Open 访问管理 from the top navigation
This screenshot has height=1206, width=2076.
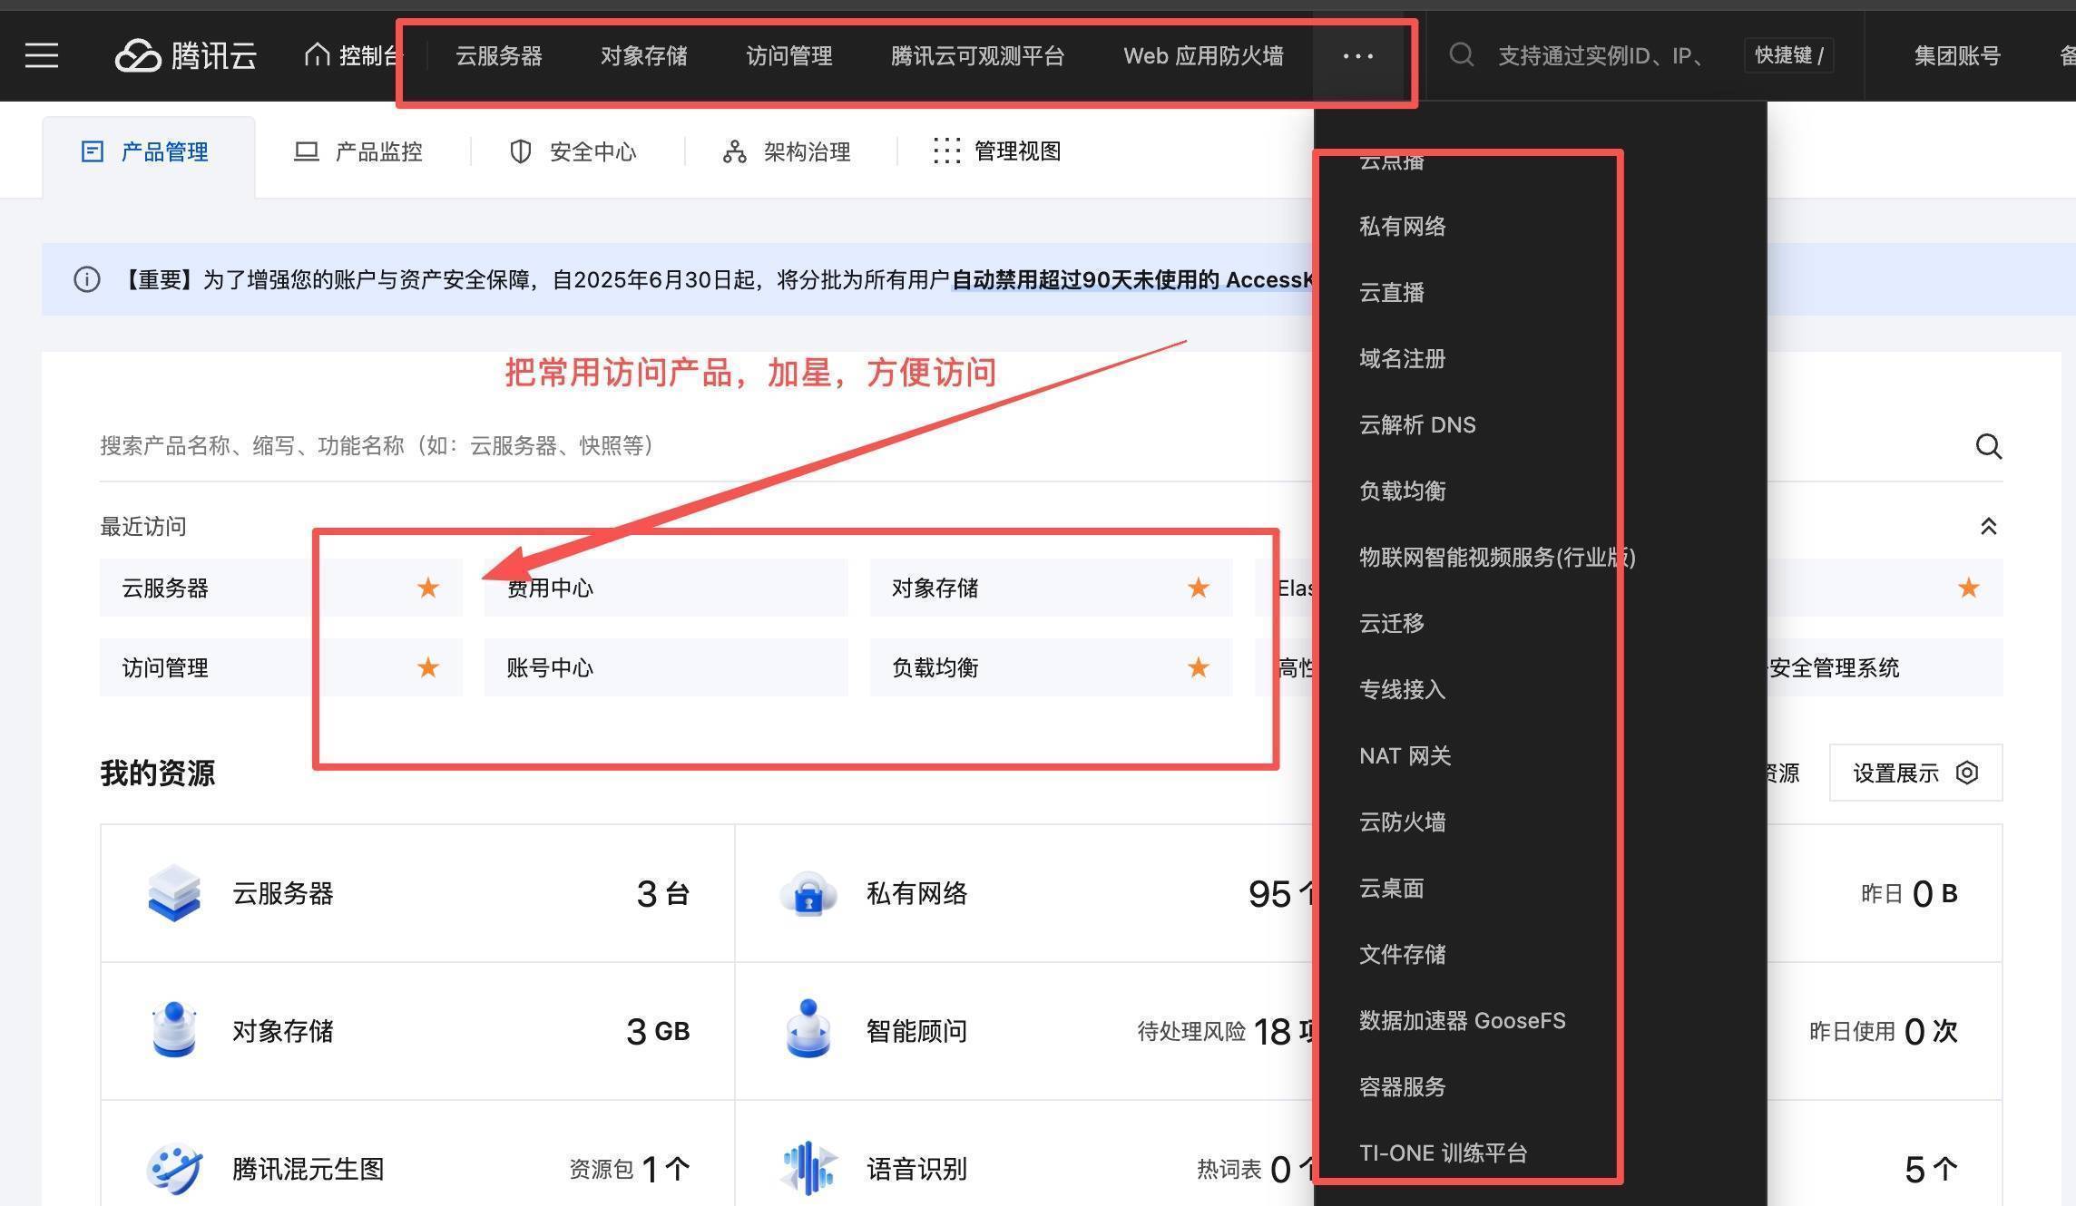tap(788, 55)
